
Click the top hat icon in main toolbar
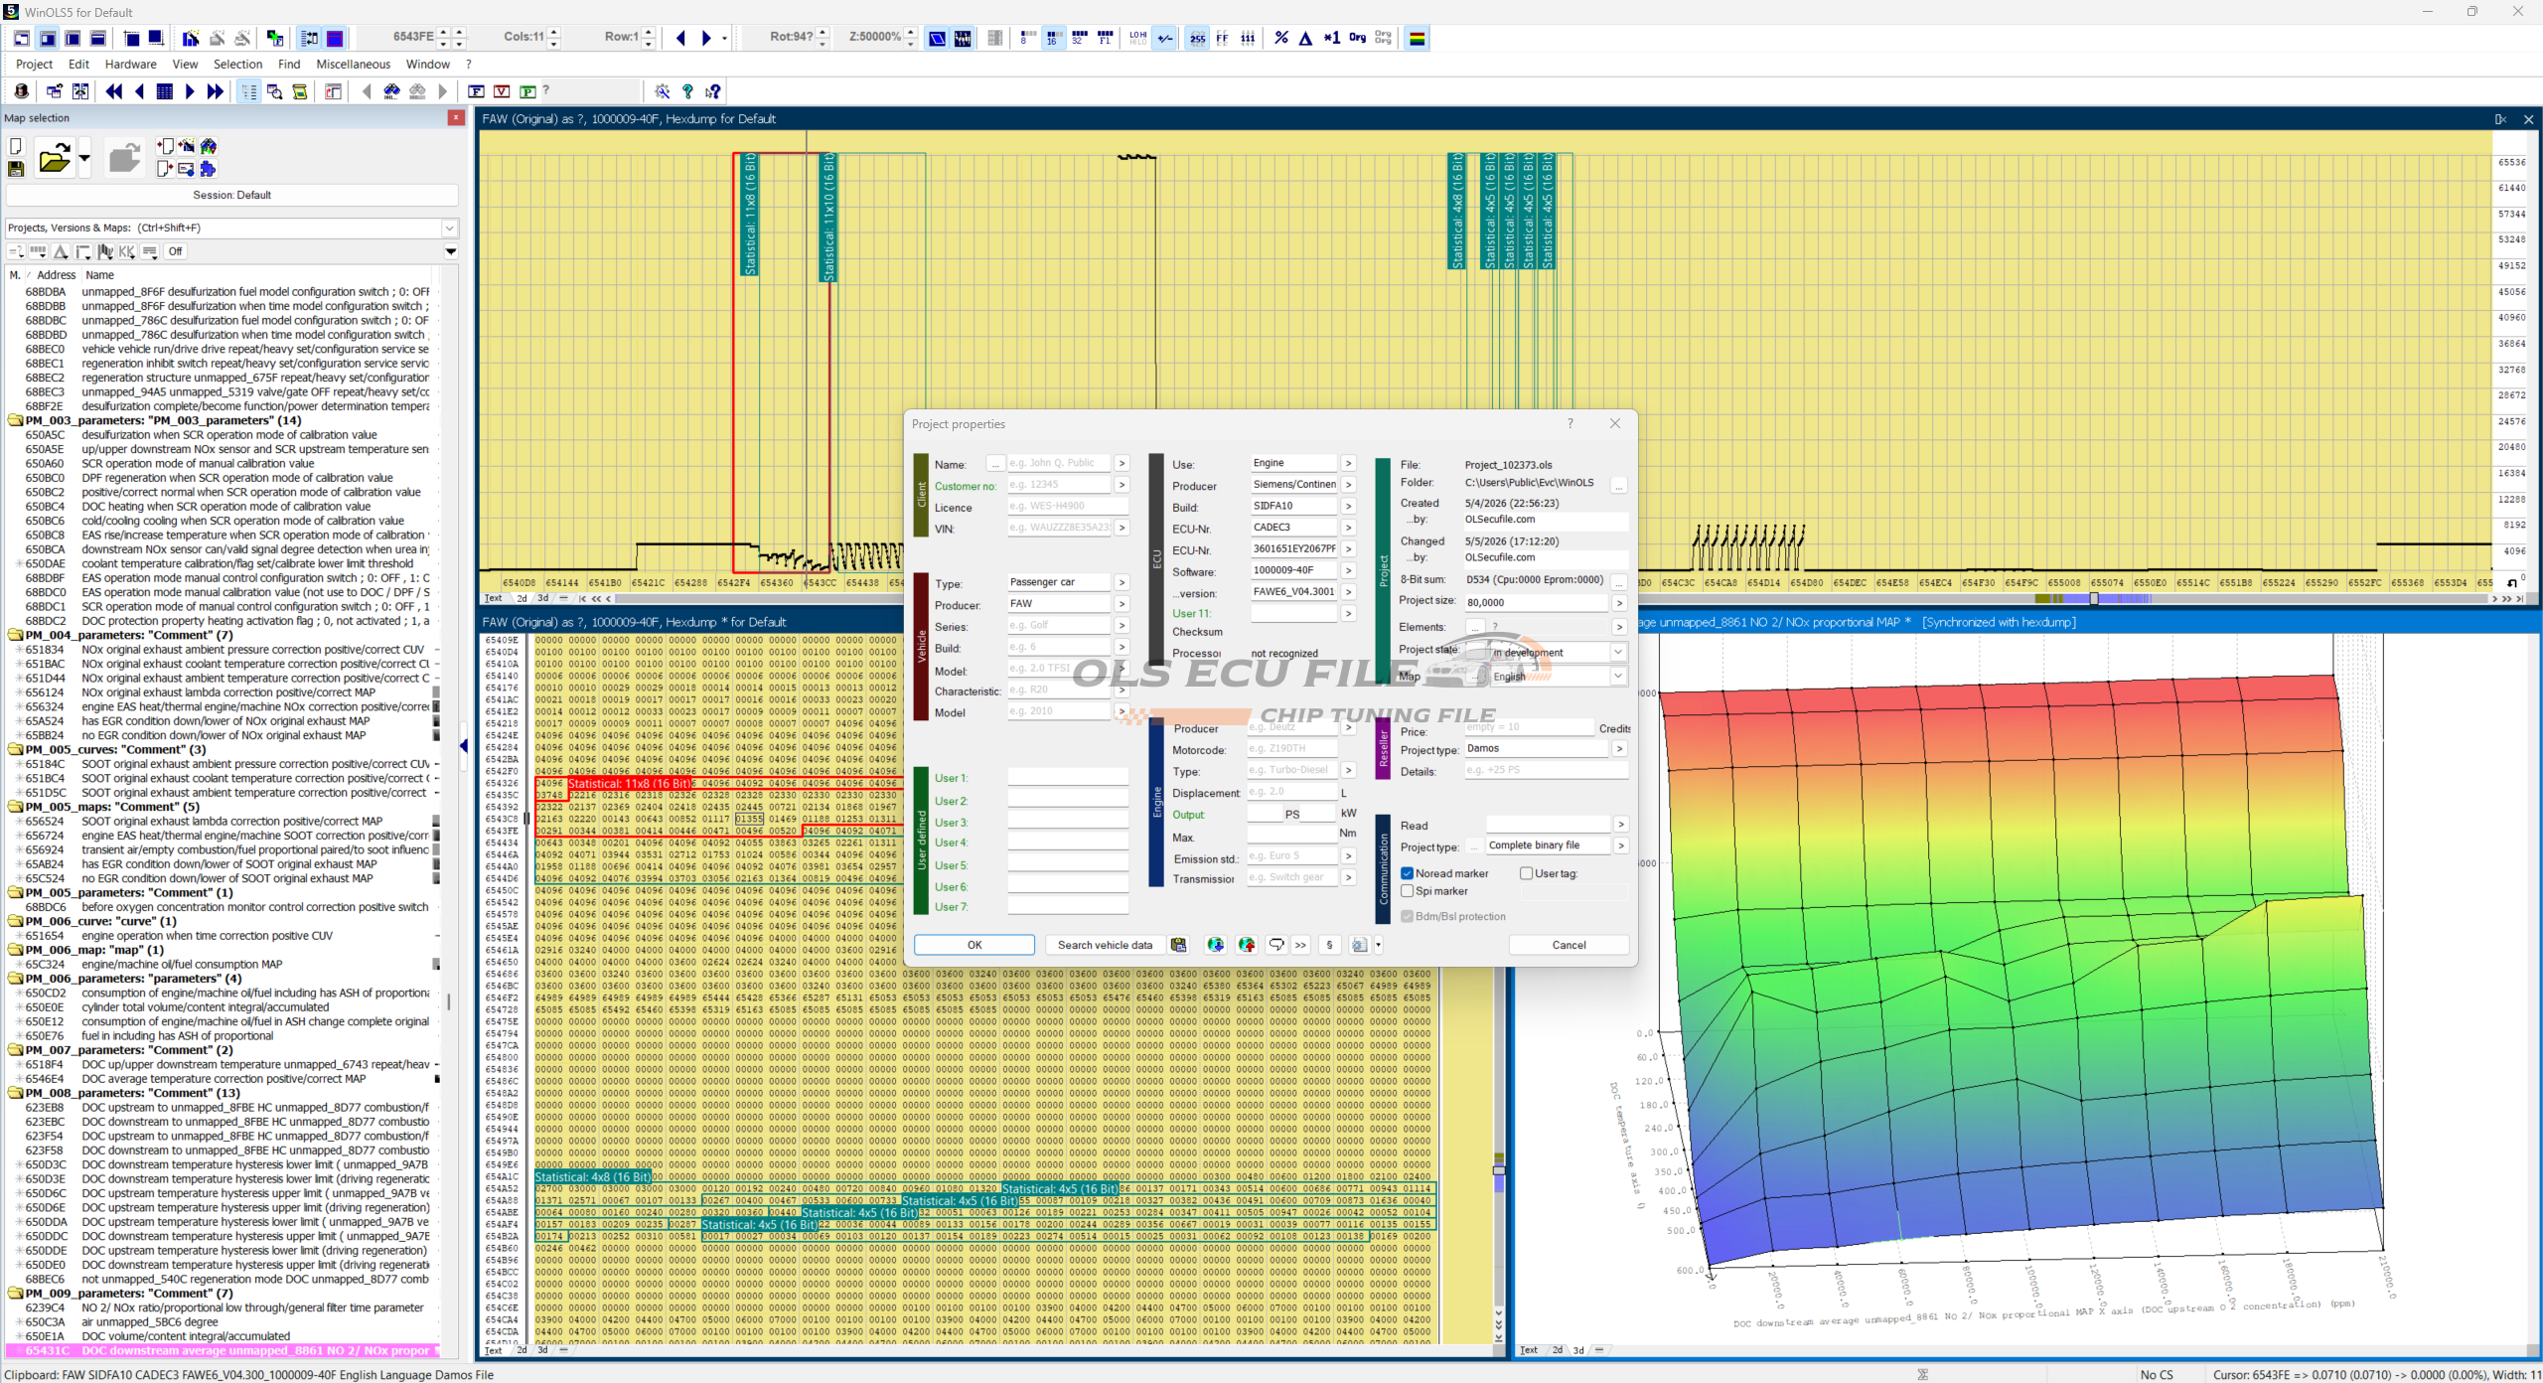coord(21,91)
